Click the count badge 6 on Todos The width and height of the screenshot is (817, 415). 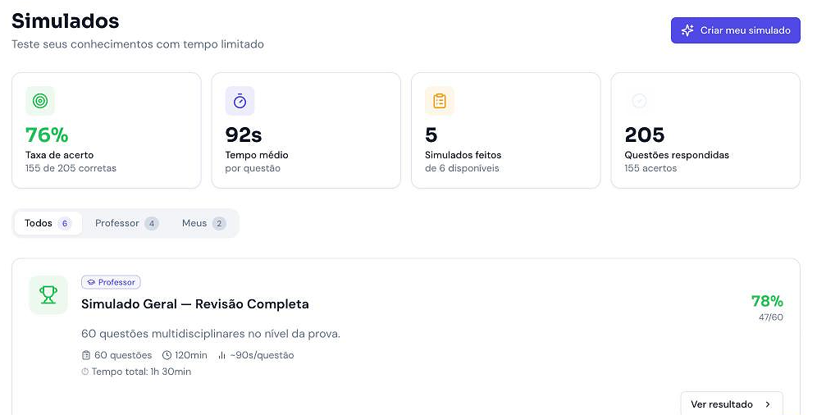coord(65,223)
